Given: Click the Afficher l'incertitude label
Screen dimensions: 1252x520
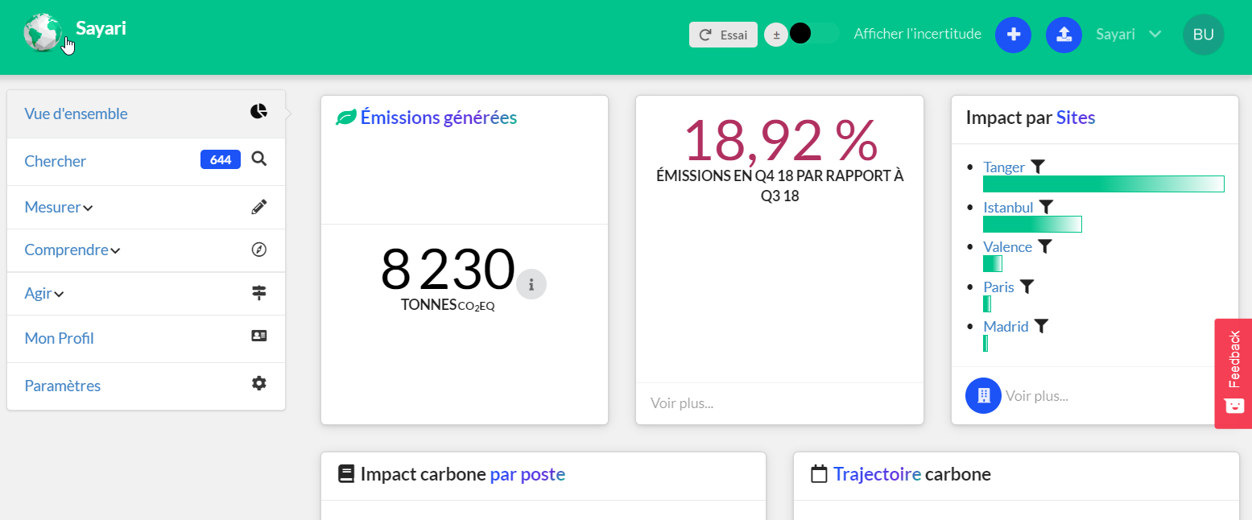Looking at the screenshot, I should tap(918, 34).
